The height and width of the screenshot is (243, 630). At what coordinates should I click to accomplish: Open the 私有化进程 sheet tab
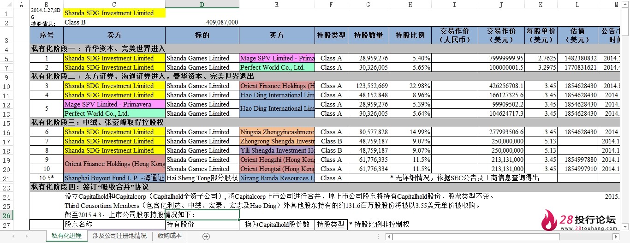tap(67, 236)
